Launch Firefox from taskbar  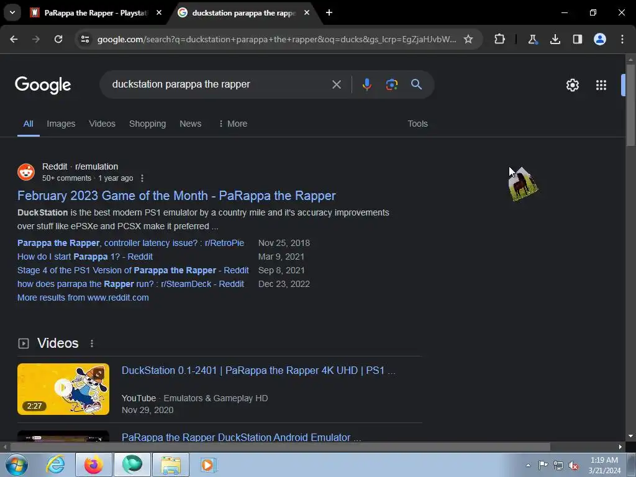tap(93, 465)
